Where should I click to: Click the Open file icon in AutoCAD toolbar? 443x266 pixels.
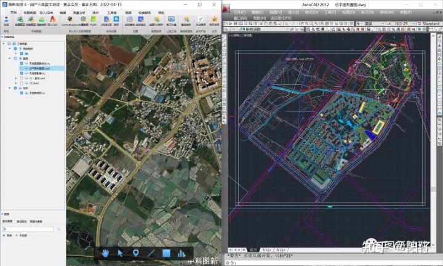[231, 23]
